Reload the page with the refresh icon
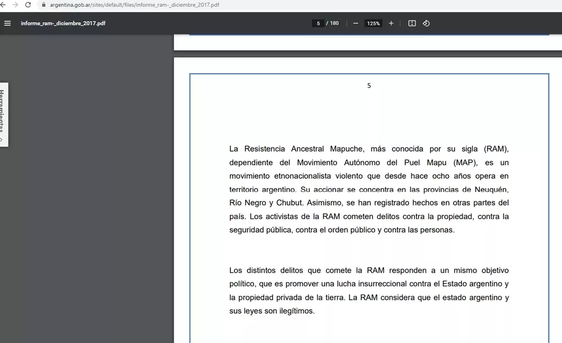 point(29,4)
